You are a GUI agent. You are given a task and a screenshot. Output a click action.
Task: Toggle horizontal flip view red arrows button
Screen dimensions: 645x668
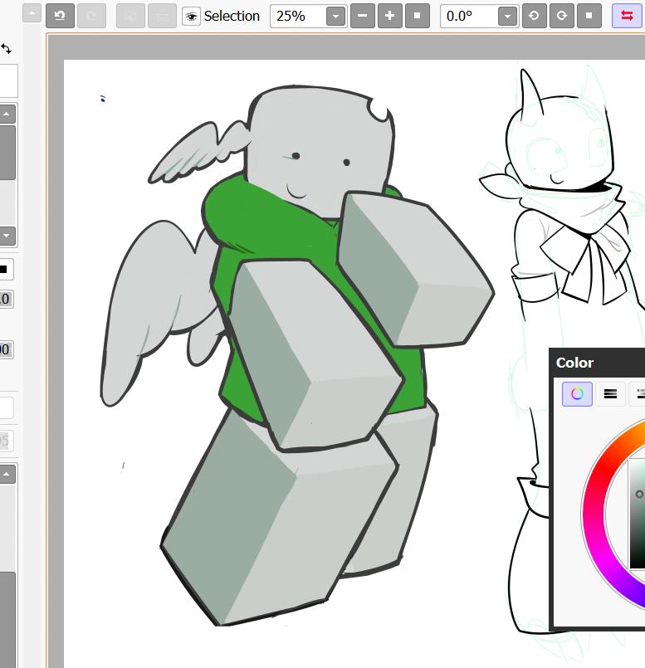(627, 16)
